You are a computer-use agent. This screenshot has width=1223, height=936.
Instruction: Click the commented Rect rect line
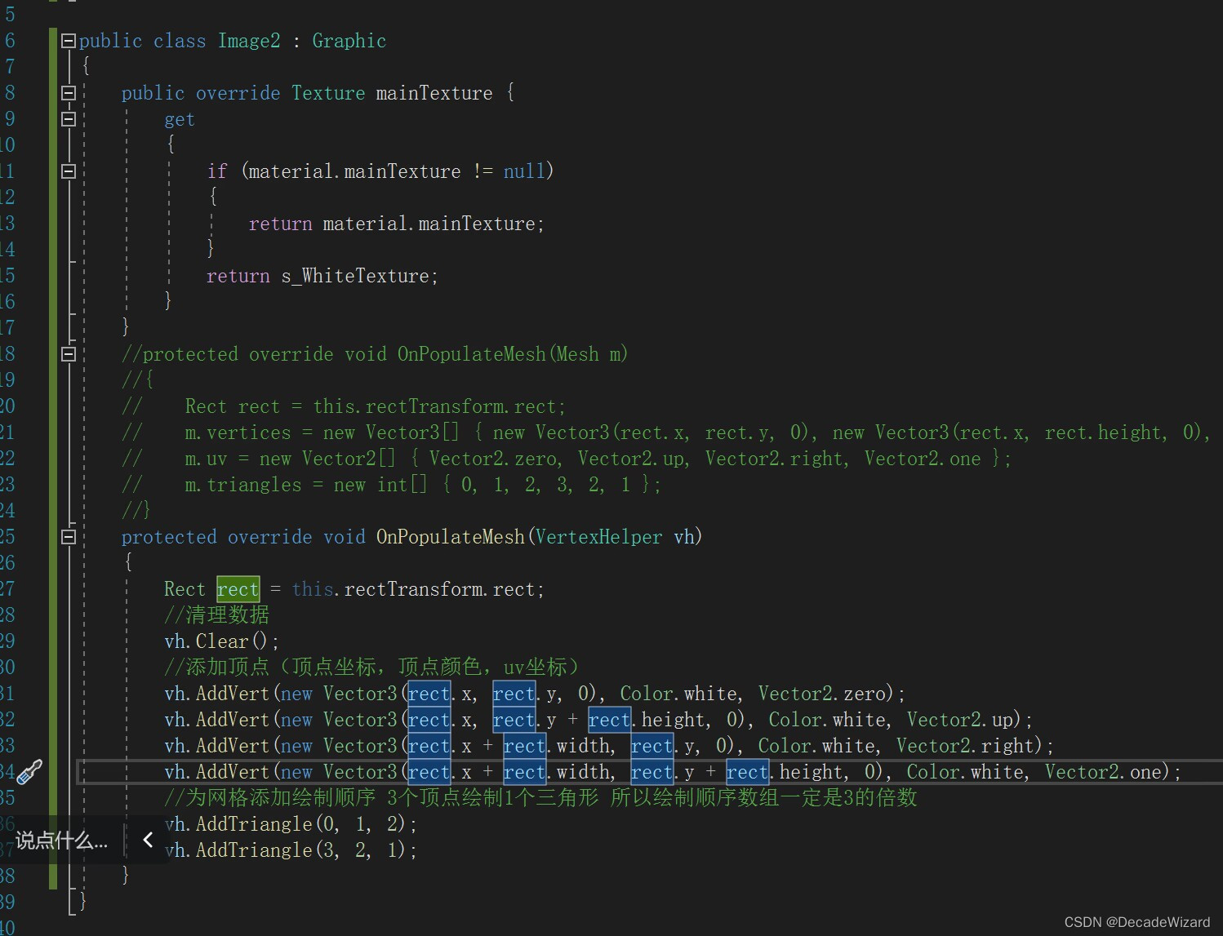tap(344, 406)
